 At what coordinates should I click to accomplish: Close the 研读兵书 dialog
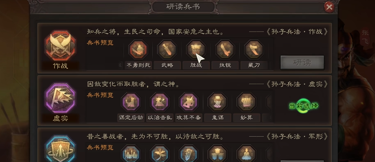[329, 7]
